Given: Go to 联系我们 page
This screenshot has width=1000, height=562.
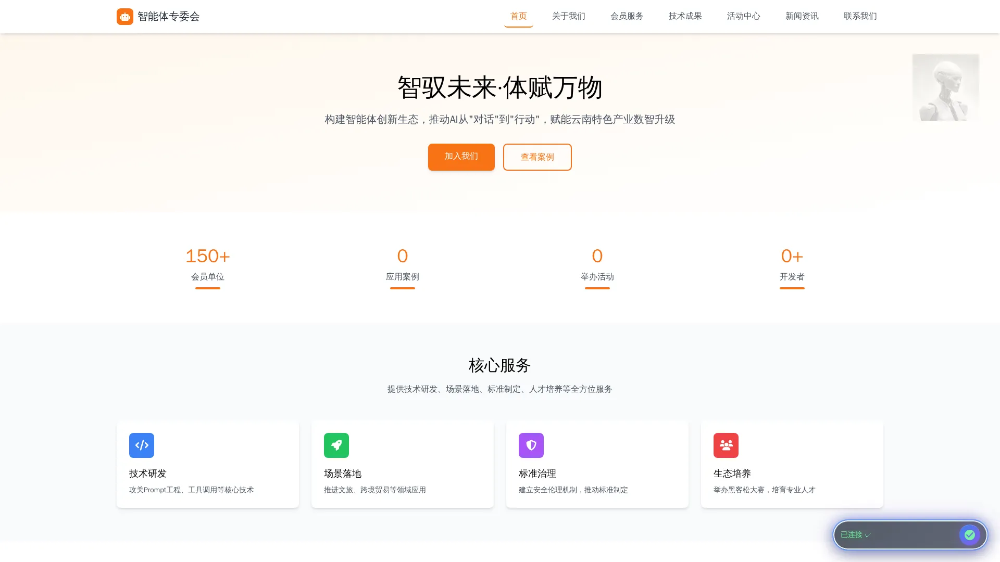Looking at the screenshot, I should tap(859, 16).
